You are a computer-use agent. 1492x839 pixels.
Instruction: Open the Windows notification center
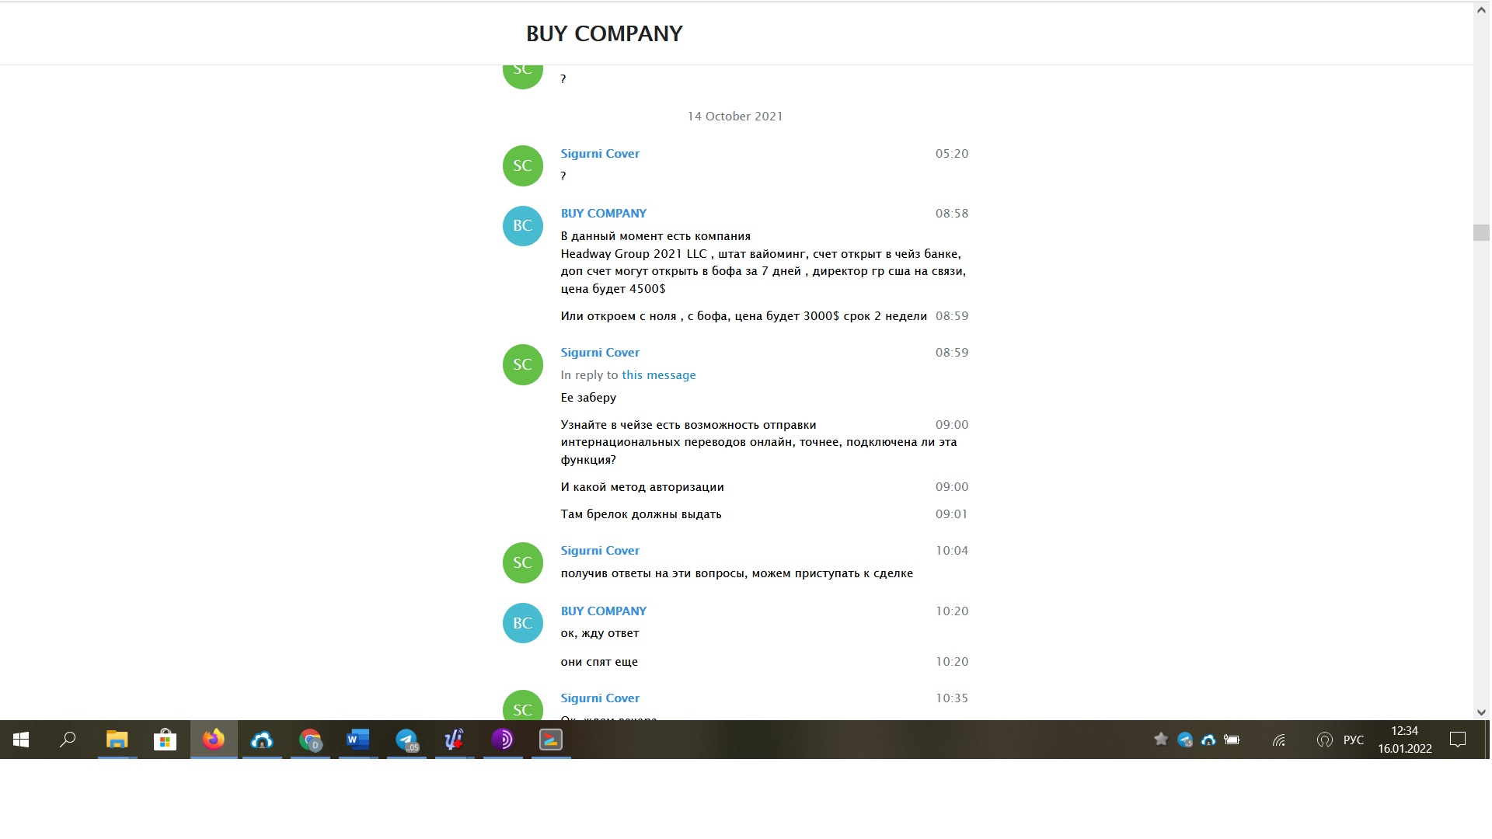point(1458,740)
